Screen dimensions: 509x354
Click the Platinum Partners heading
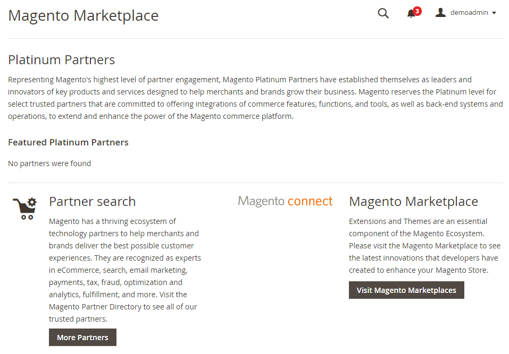click(x=62, y=59)
